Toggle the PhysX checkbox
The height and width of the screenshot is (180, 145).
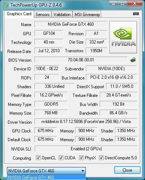point(81,158)
